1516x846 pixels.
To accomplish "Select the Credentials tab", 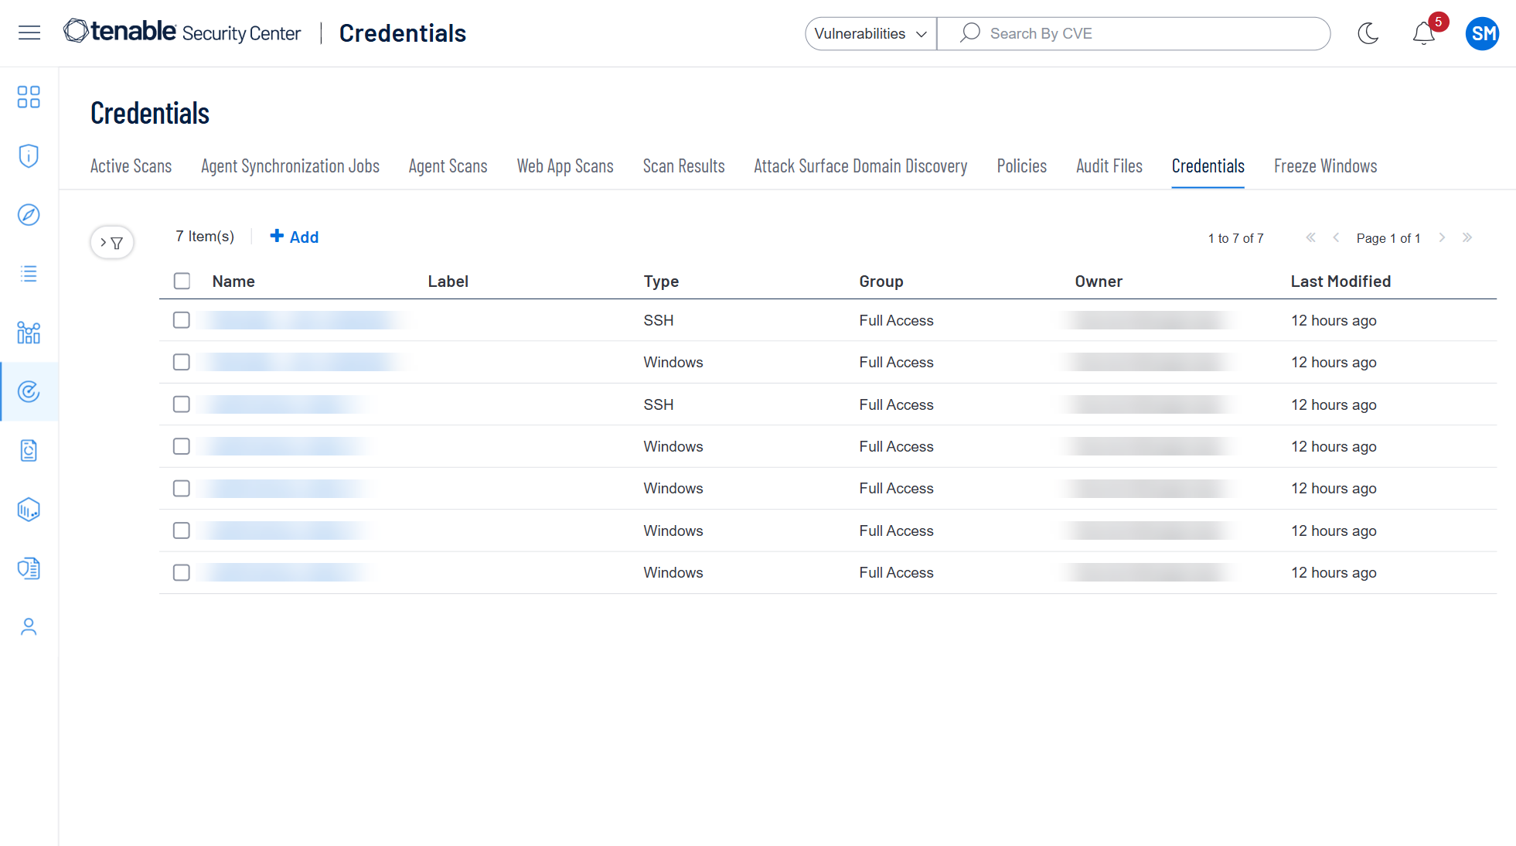I will (x=1208, y=166).
